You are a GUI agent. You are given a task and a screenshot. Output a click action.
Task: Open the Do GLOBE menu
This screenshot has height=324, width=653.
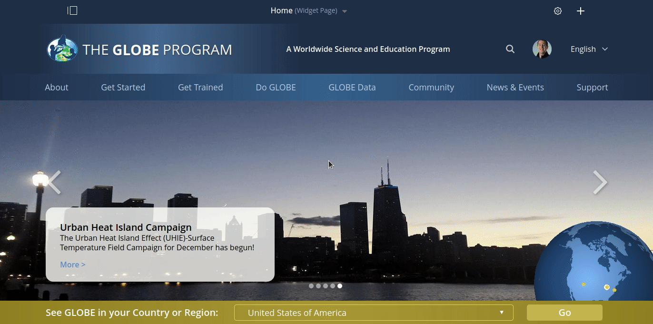click(x=276, y=87)
